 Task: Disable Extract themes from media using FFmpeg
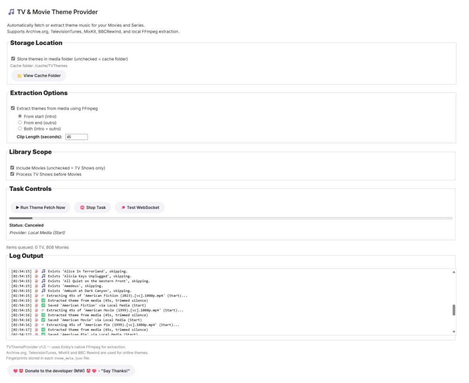(12, 108)
